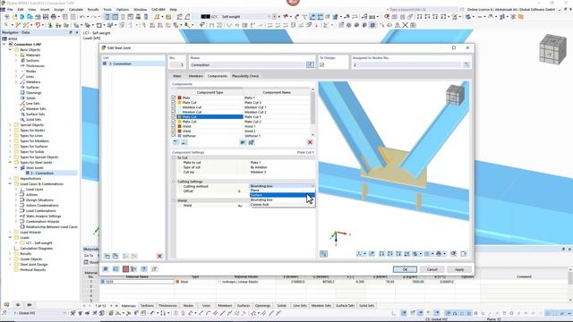Click the Name field containing Connection
The width and height of the screenshot is (573, 322).
(x=248, y=64)
